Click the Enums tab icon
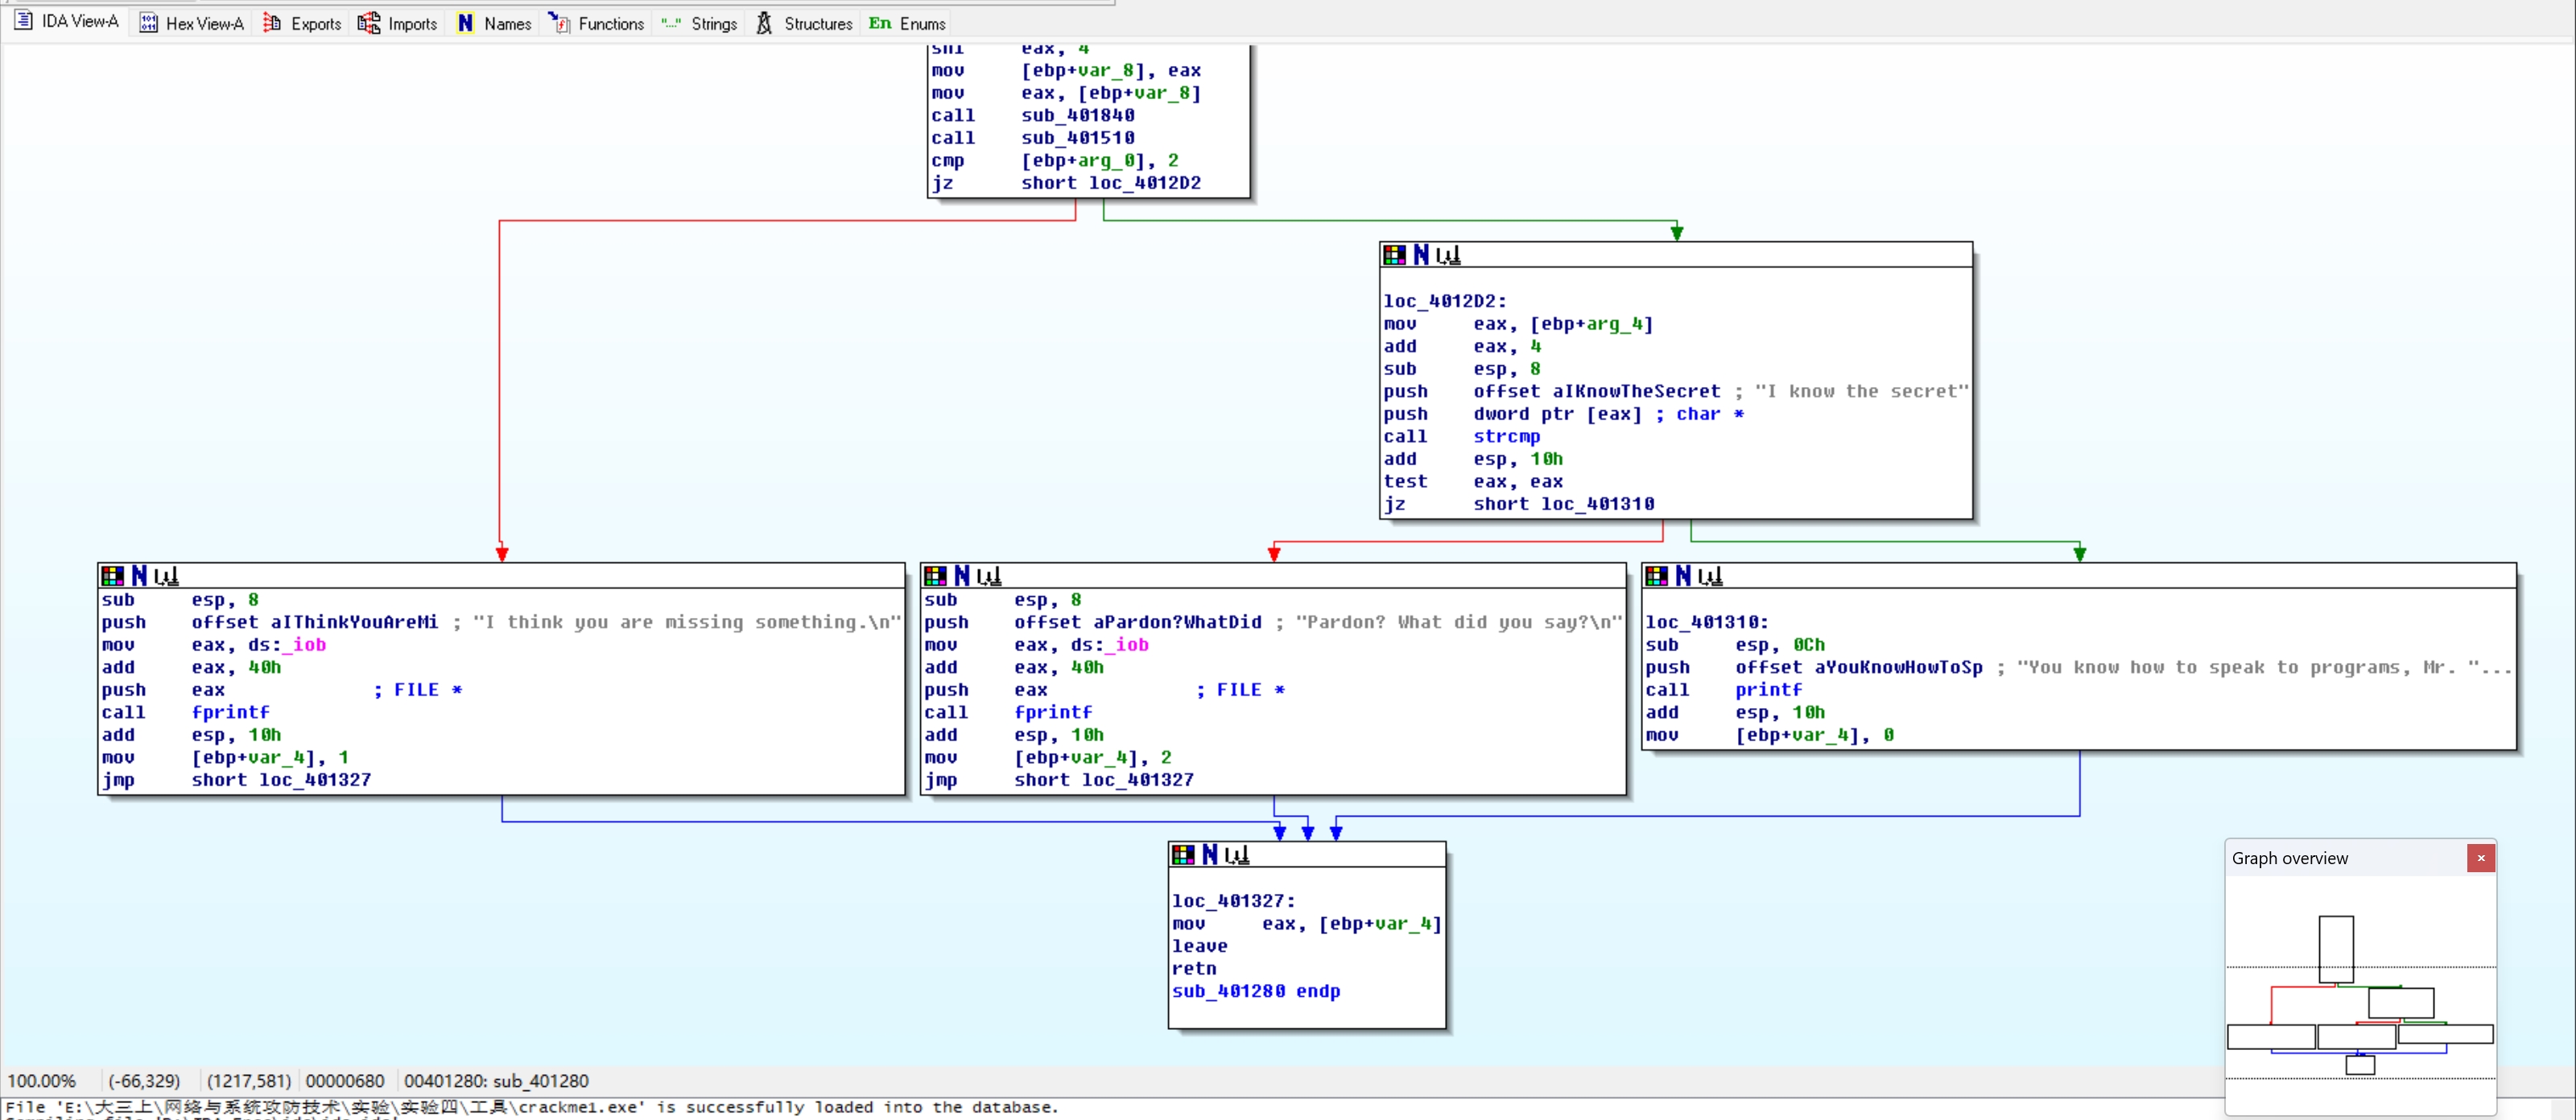Image resolution: width=2576 pixels, height=1120 pixels. pos(880,23)
